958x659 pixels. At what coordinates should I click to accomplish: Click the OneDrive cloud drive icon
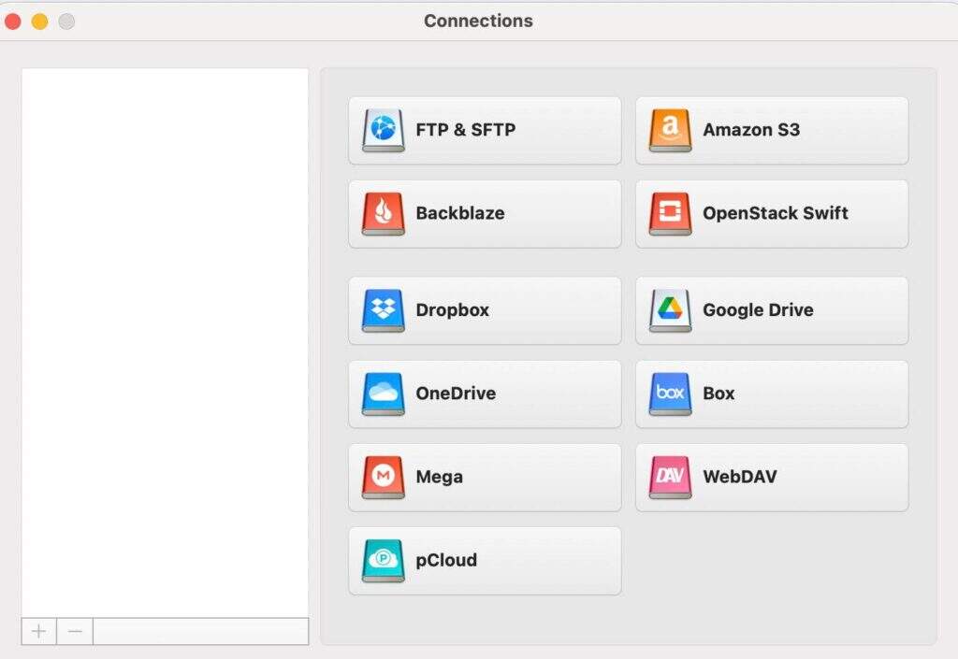pos(384,394)
